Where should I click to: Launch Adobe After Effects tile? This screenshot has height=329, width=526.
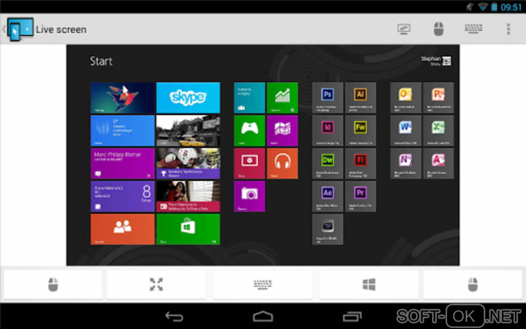click(x=327, y=196)
